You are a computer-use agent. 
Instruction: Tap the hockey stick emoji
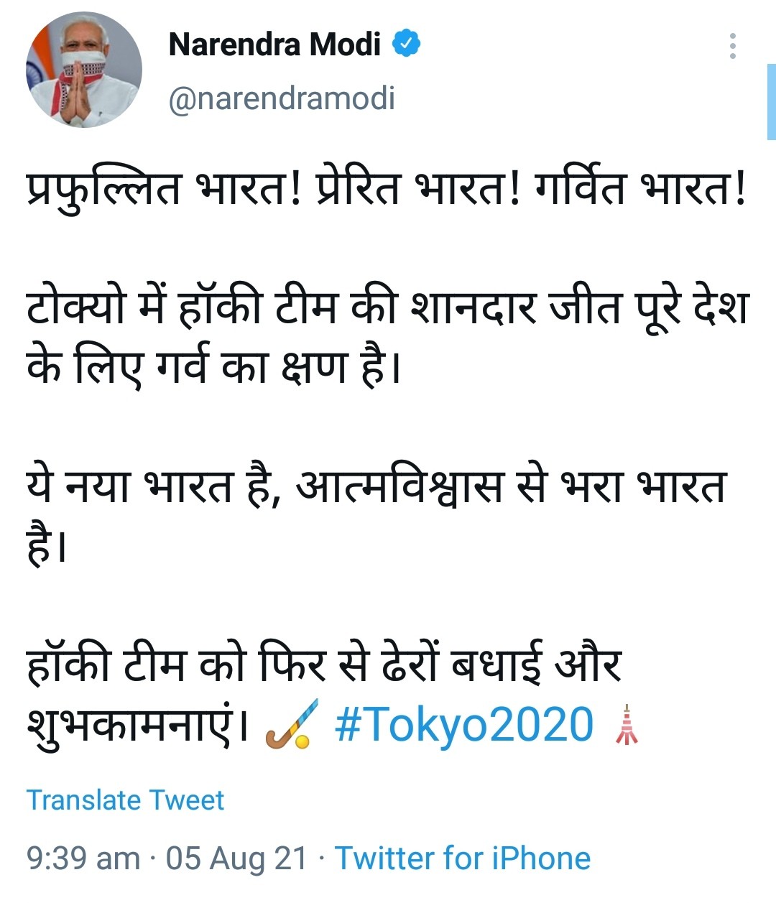pyautogui.click(x=290, y=725)
